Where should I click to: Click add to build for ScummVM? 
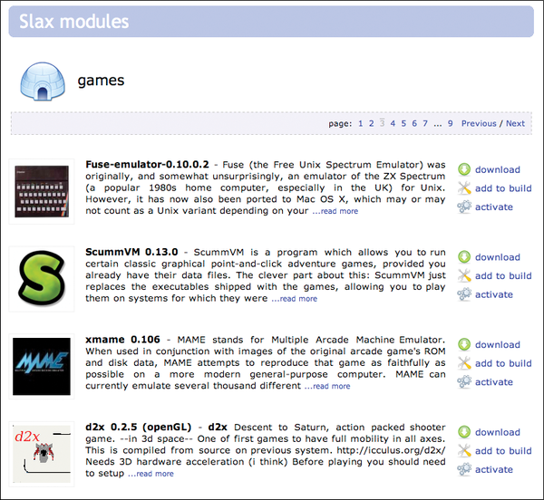[503, 275]
